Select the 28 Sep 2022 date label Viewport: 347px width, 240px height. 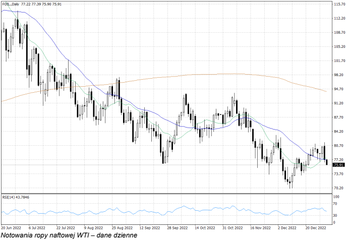[x=176, y=227]
